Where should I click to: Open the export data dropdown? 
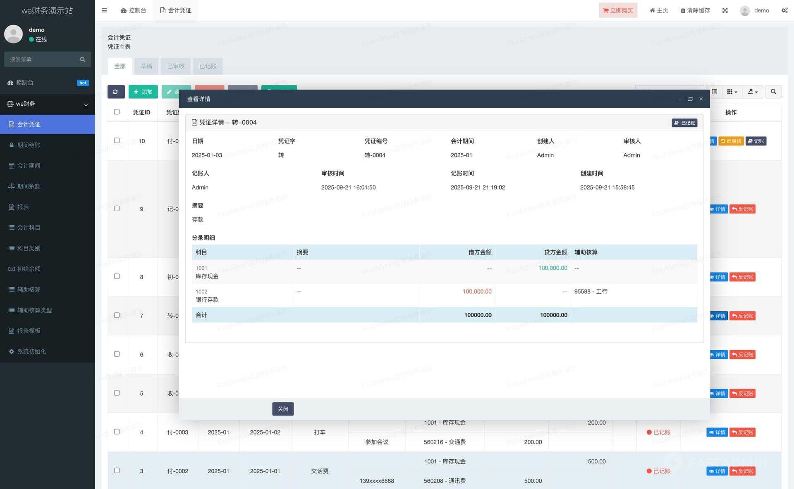point(752,92)
